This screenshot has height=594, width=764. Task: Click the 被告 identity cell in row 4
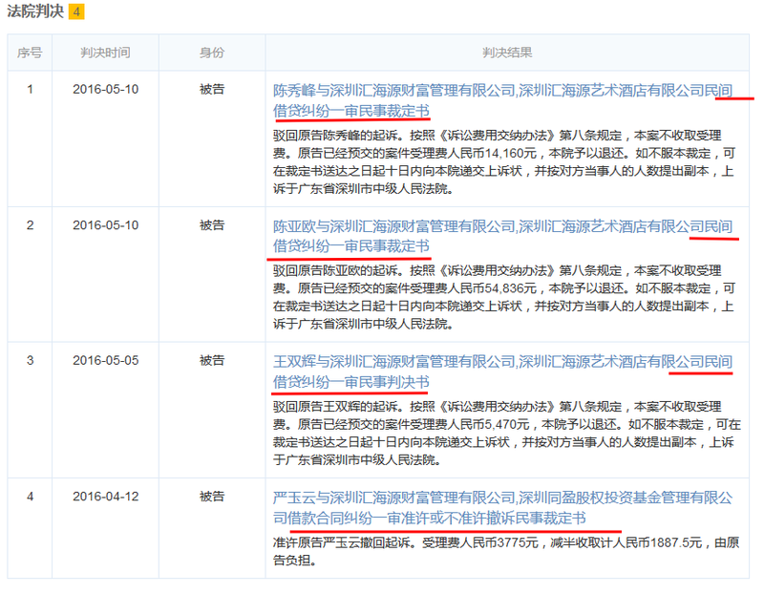[211, 497]
